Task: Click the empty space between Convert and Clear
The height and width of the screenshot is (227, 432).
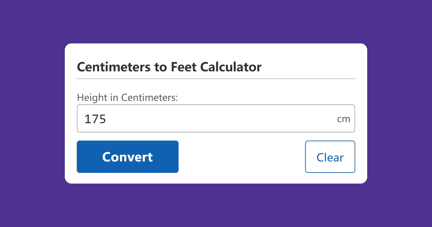Action: point(241,157)
